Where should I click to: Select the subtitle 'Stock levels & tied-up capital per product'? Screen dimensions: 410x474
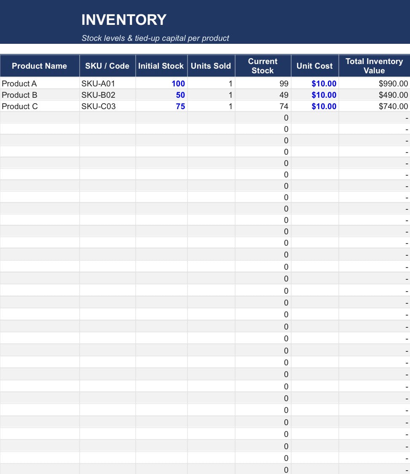155,38
